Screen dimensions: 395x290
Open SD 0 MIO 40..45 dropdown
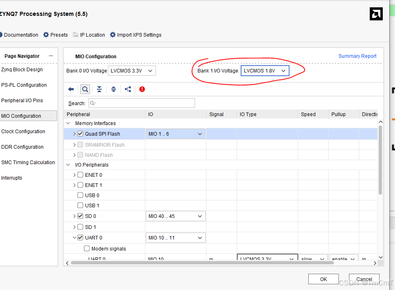pyautogui.click(x=176, y=216)
